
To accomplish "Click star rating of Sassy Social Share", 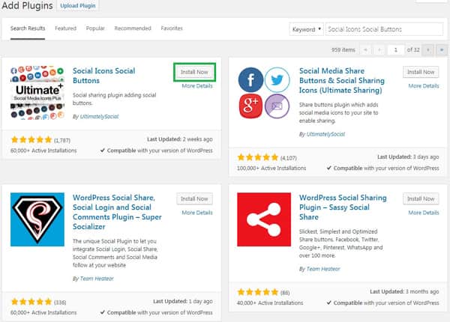I will [x=258, y=292].
